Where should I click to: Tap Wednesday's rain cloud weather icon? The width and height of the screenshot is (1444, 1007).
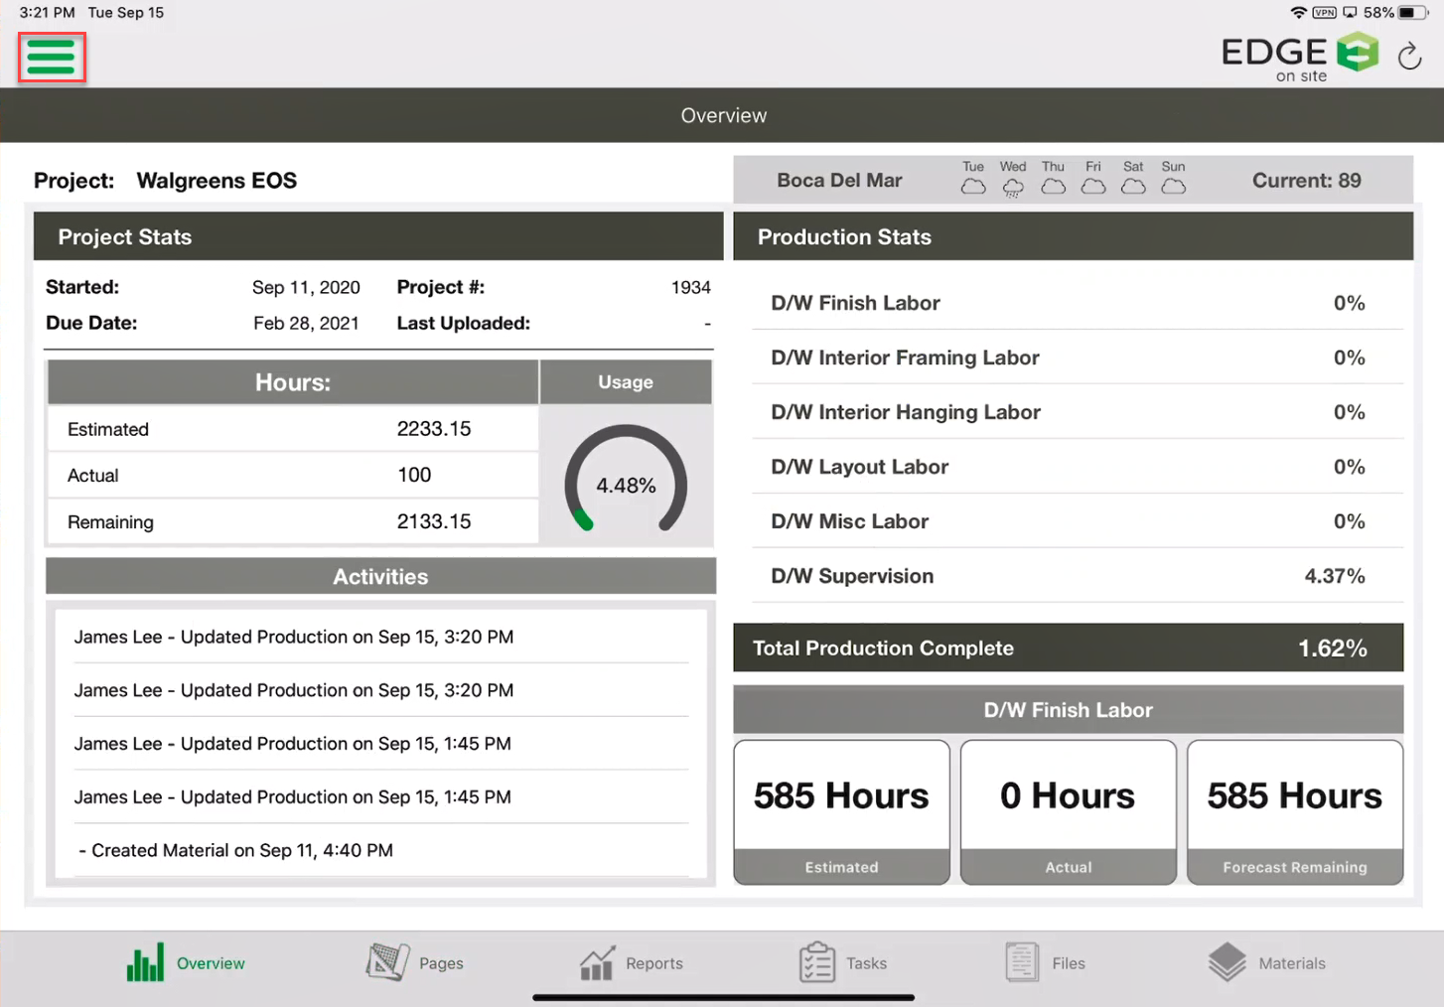click(1013, 187)
